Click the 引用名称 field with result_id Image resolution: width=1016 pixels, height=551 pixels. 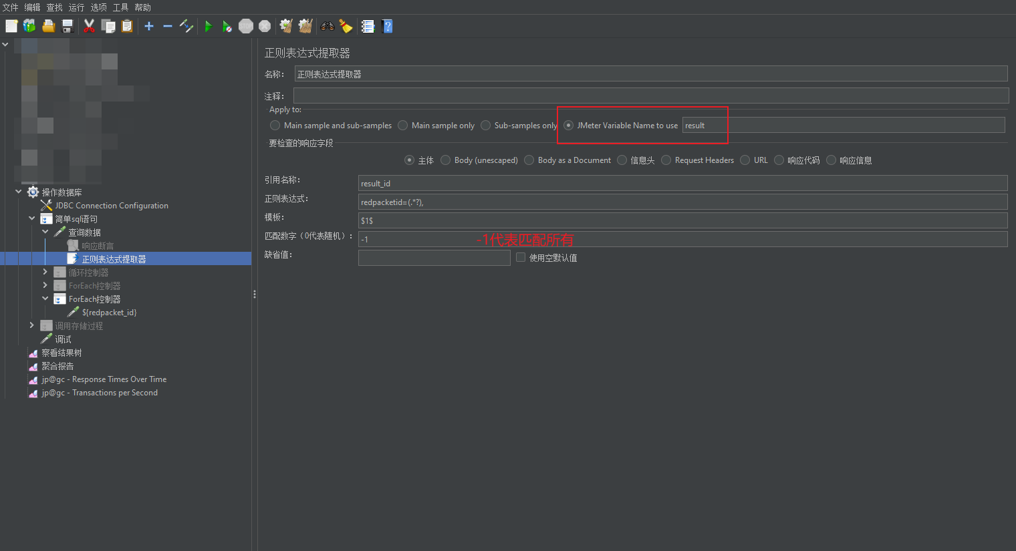683,183
